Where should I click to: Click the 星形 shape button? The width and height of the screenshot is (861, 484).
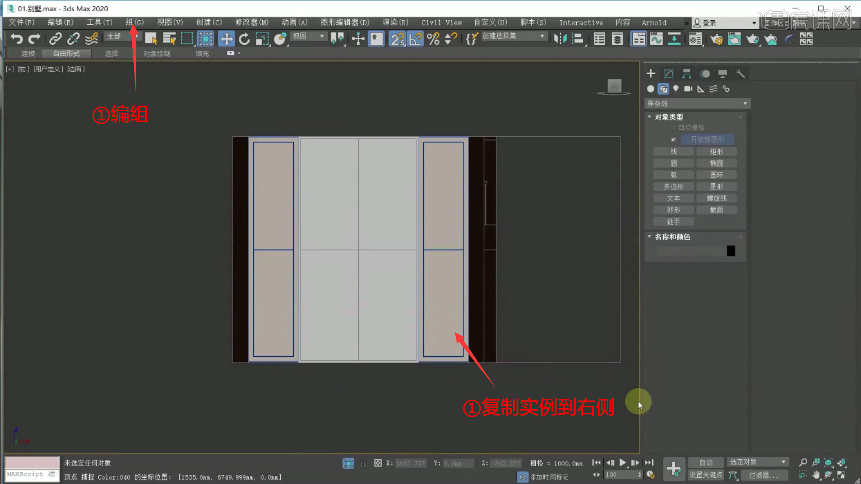click(717, 186)
